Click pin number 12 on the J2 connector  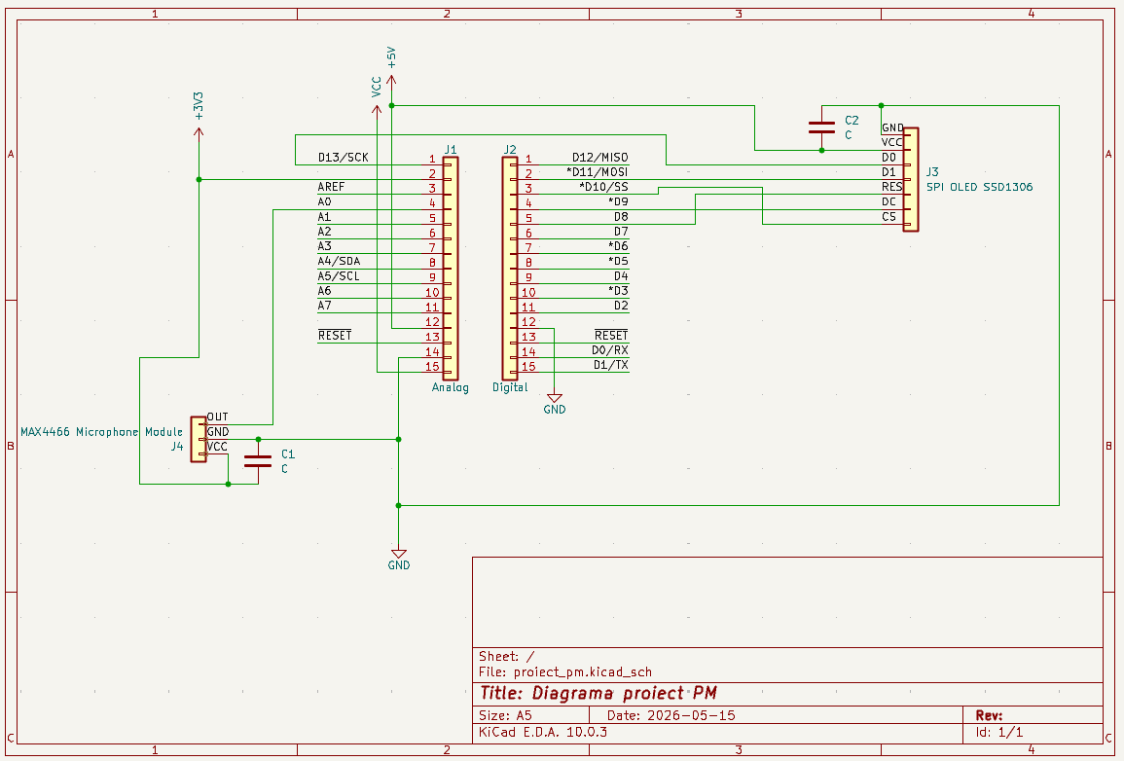tap(528, 322)
